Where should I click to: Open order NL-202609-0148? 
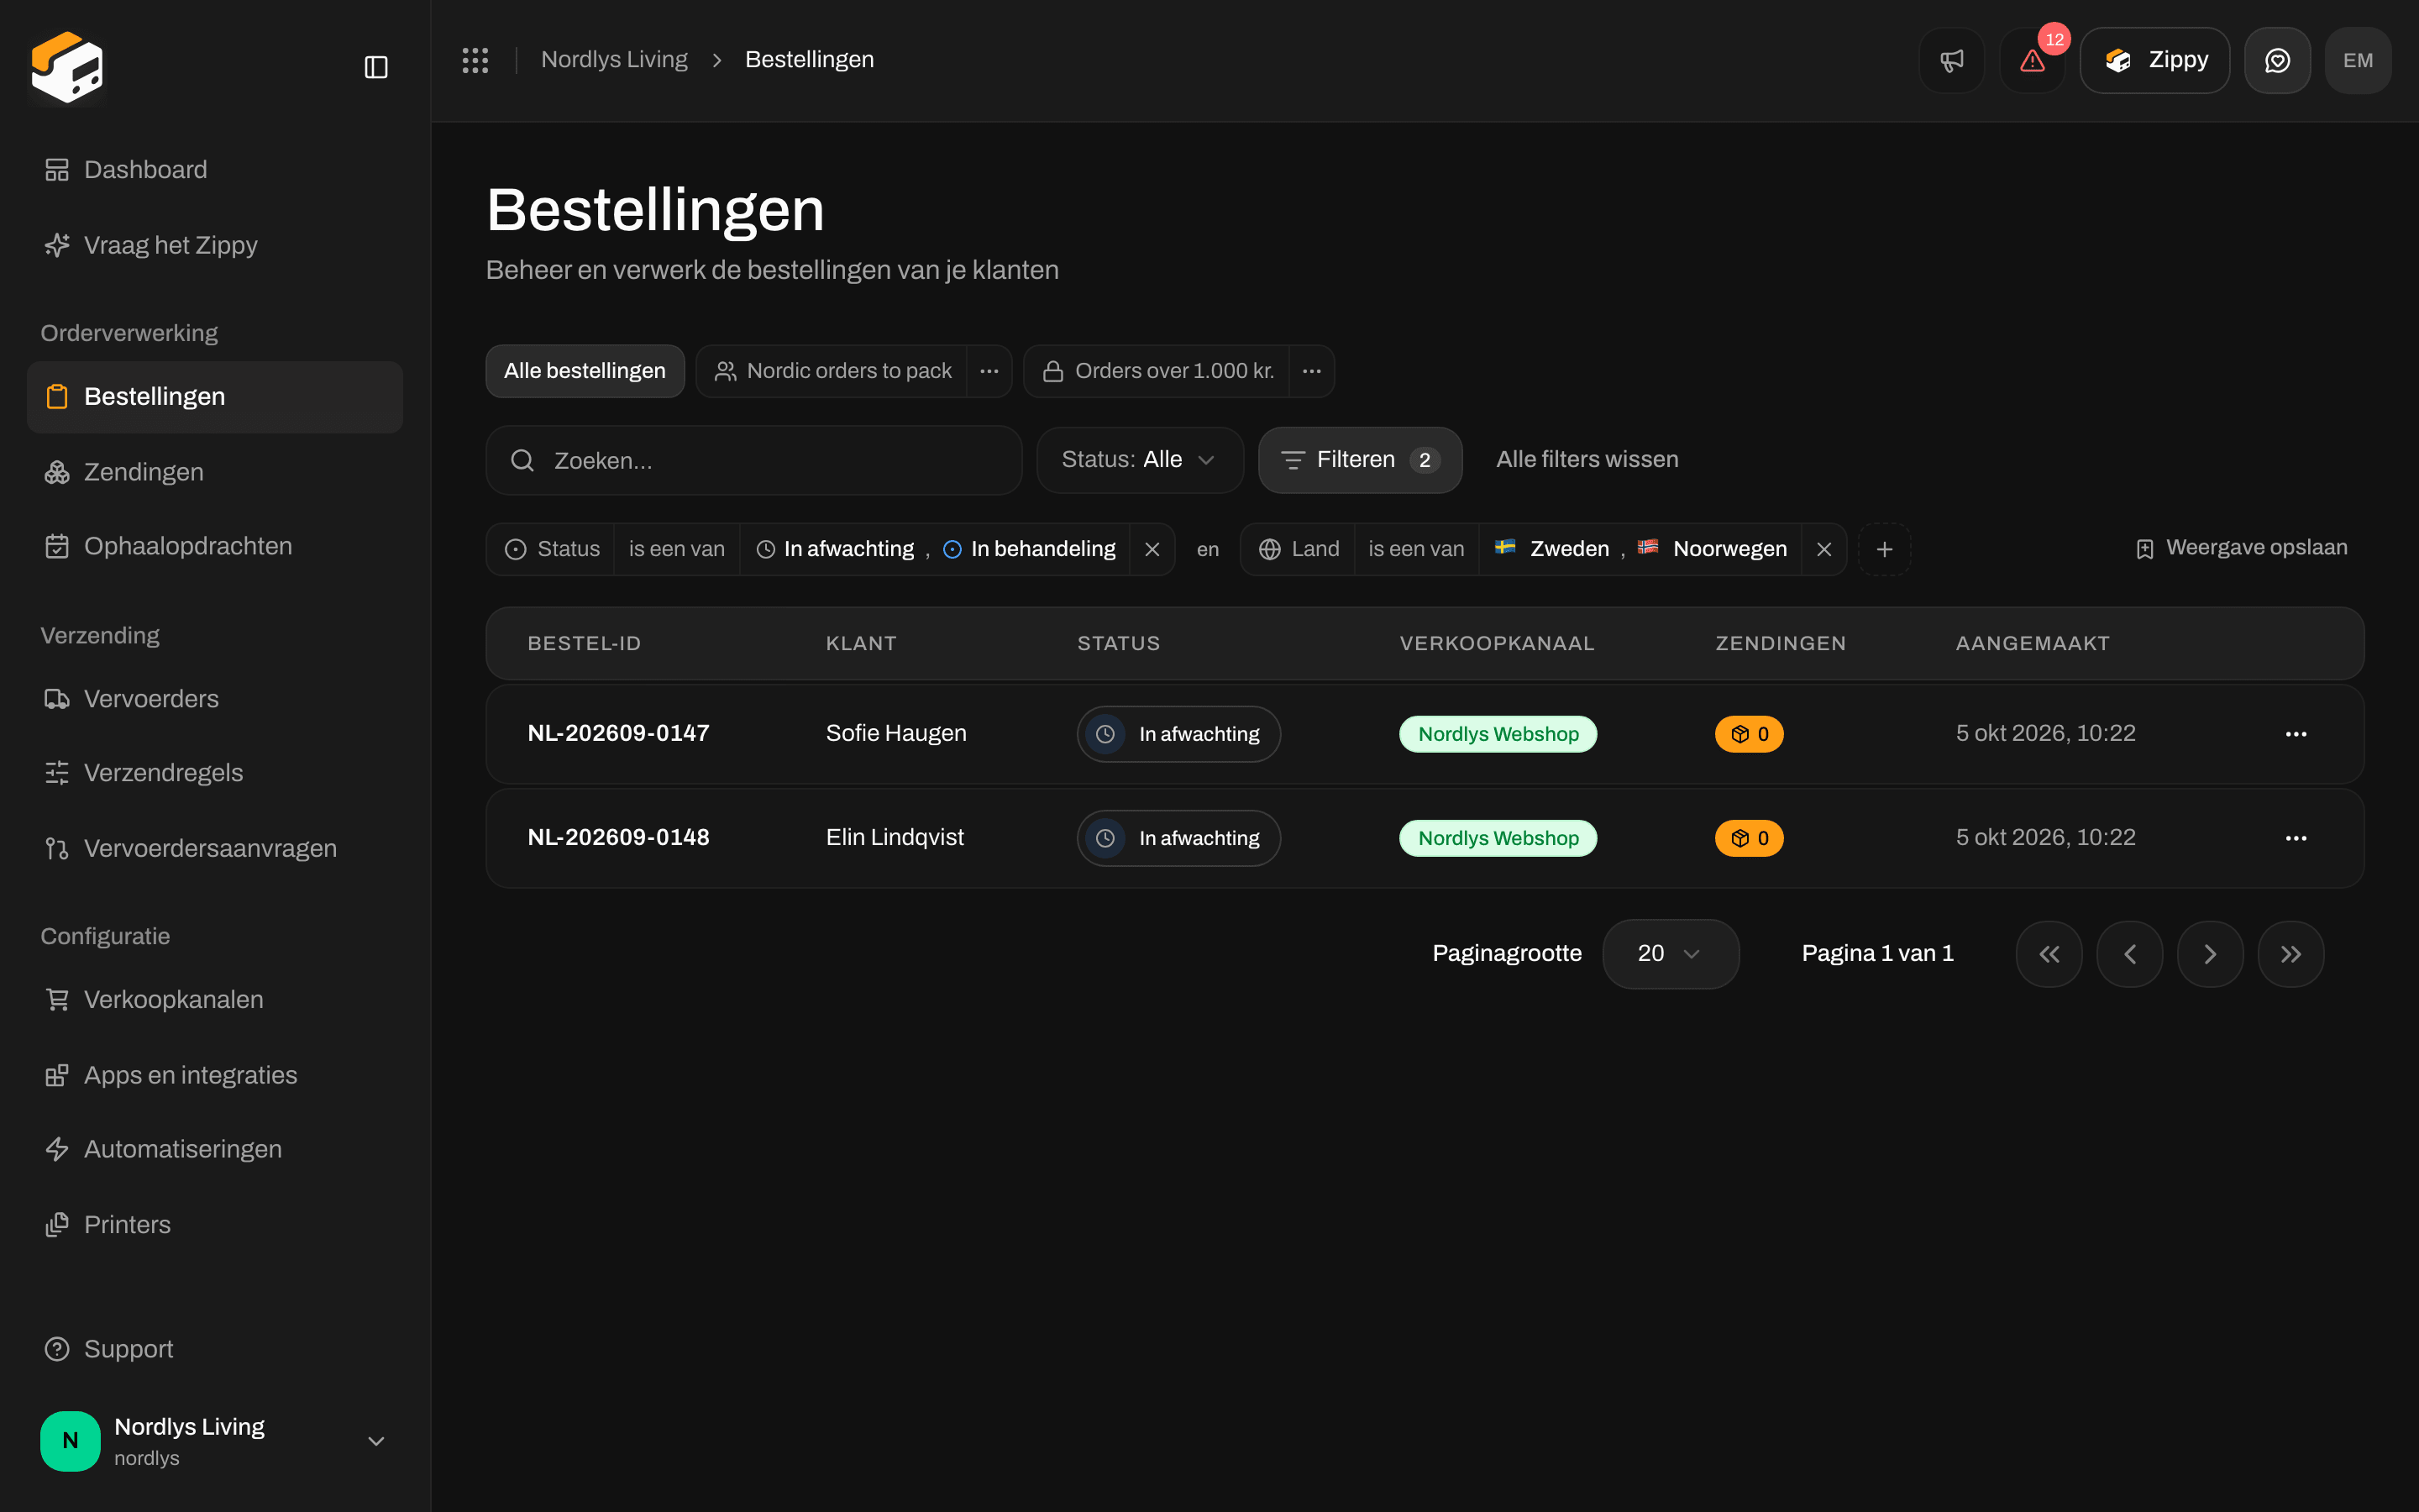click(x=619, y=837)
